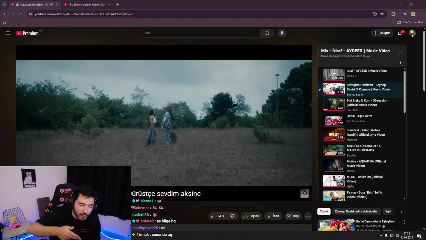The width and height of the screenshot is (426, 240).
Task: Select the İlgili filter chip
Action: pyautogui.click(x=388, y=211)
